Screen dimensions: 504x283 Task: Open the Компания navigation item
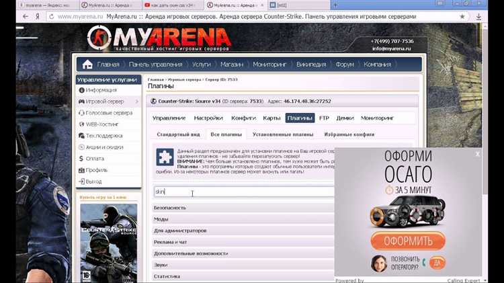[378, 65]
